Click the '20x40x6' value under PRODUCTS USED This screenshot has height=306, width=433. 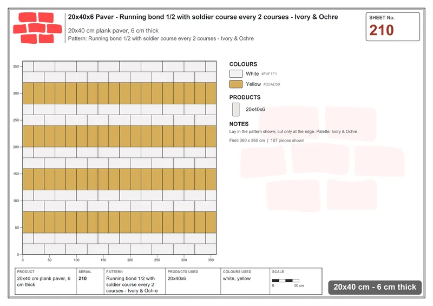coord(177,278)
